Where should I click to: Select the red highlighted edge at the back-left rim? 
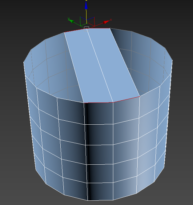pos(74,30)
